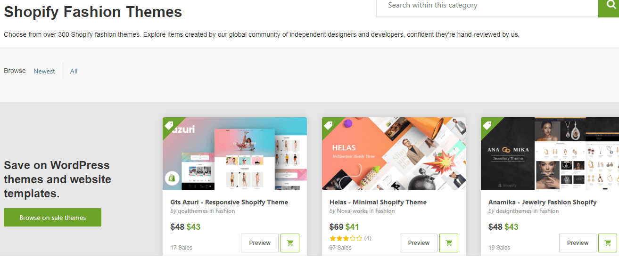
Task: Add Anamika theme to cart
Action: pos(608,243)
